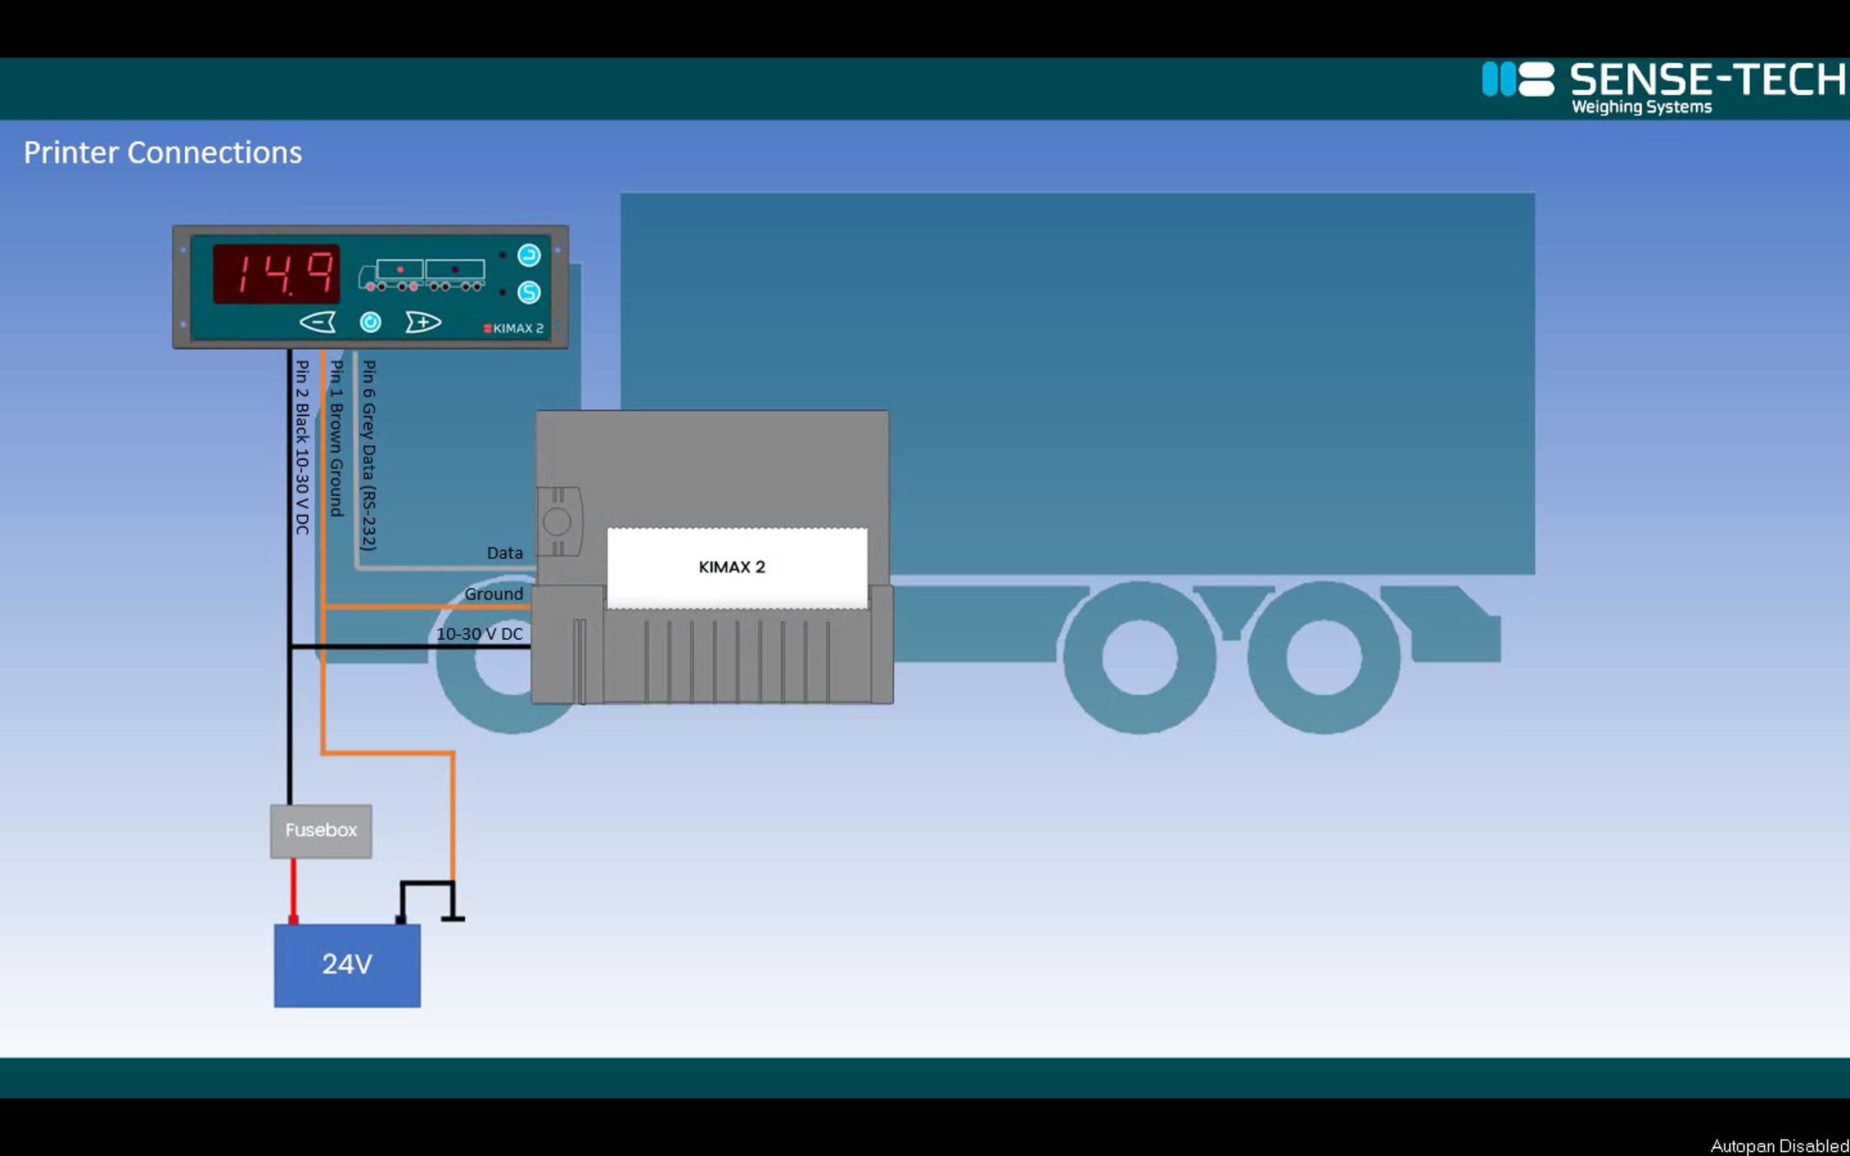Click the enter return button on KIMAX display
Screen dimensions: 1850x1156
529,255
